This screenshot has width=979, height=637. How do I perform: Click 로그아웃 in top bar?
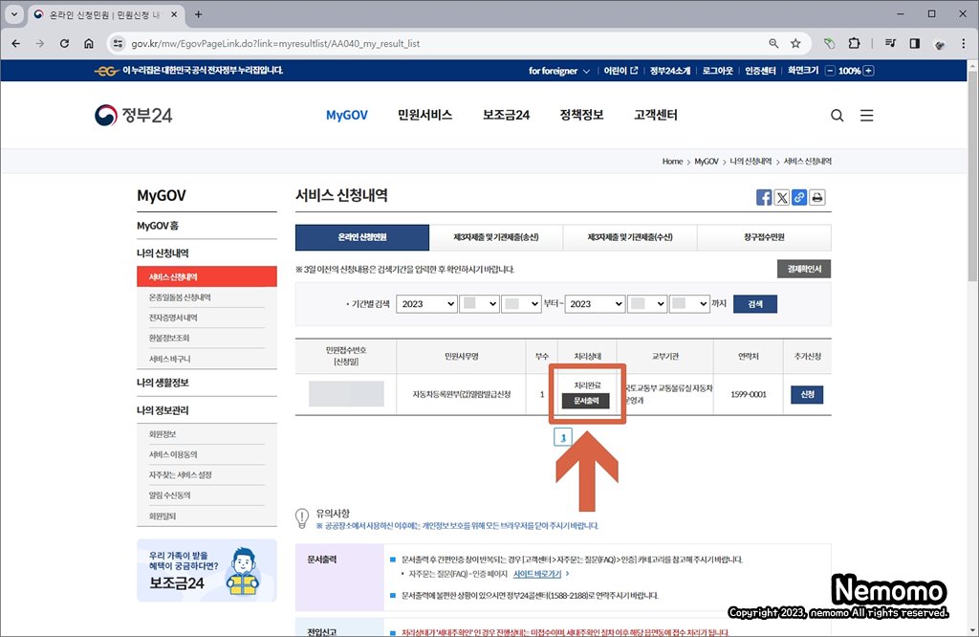(x=717, y=71)
